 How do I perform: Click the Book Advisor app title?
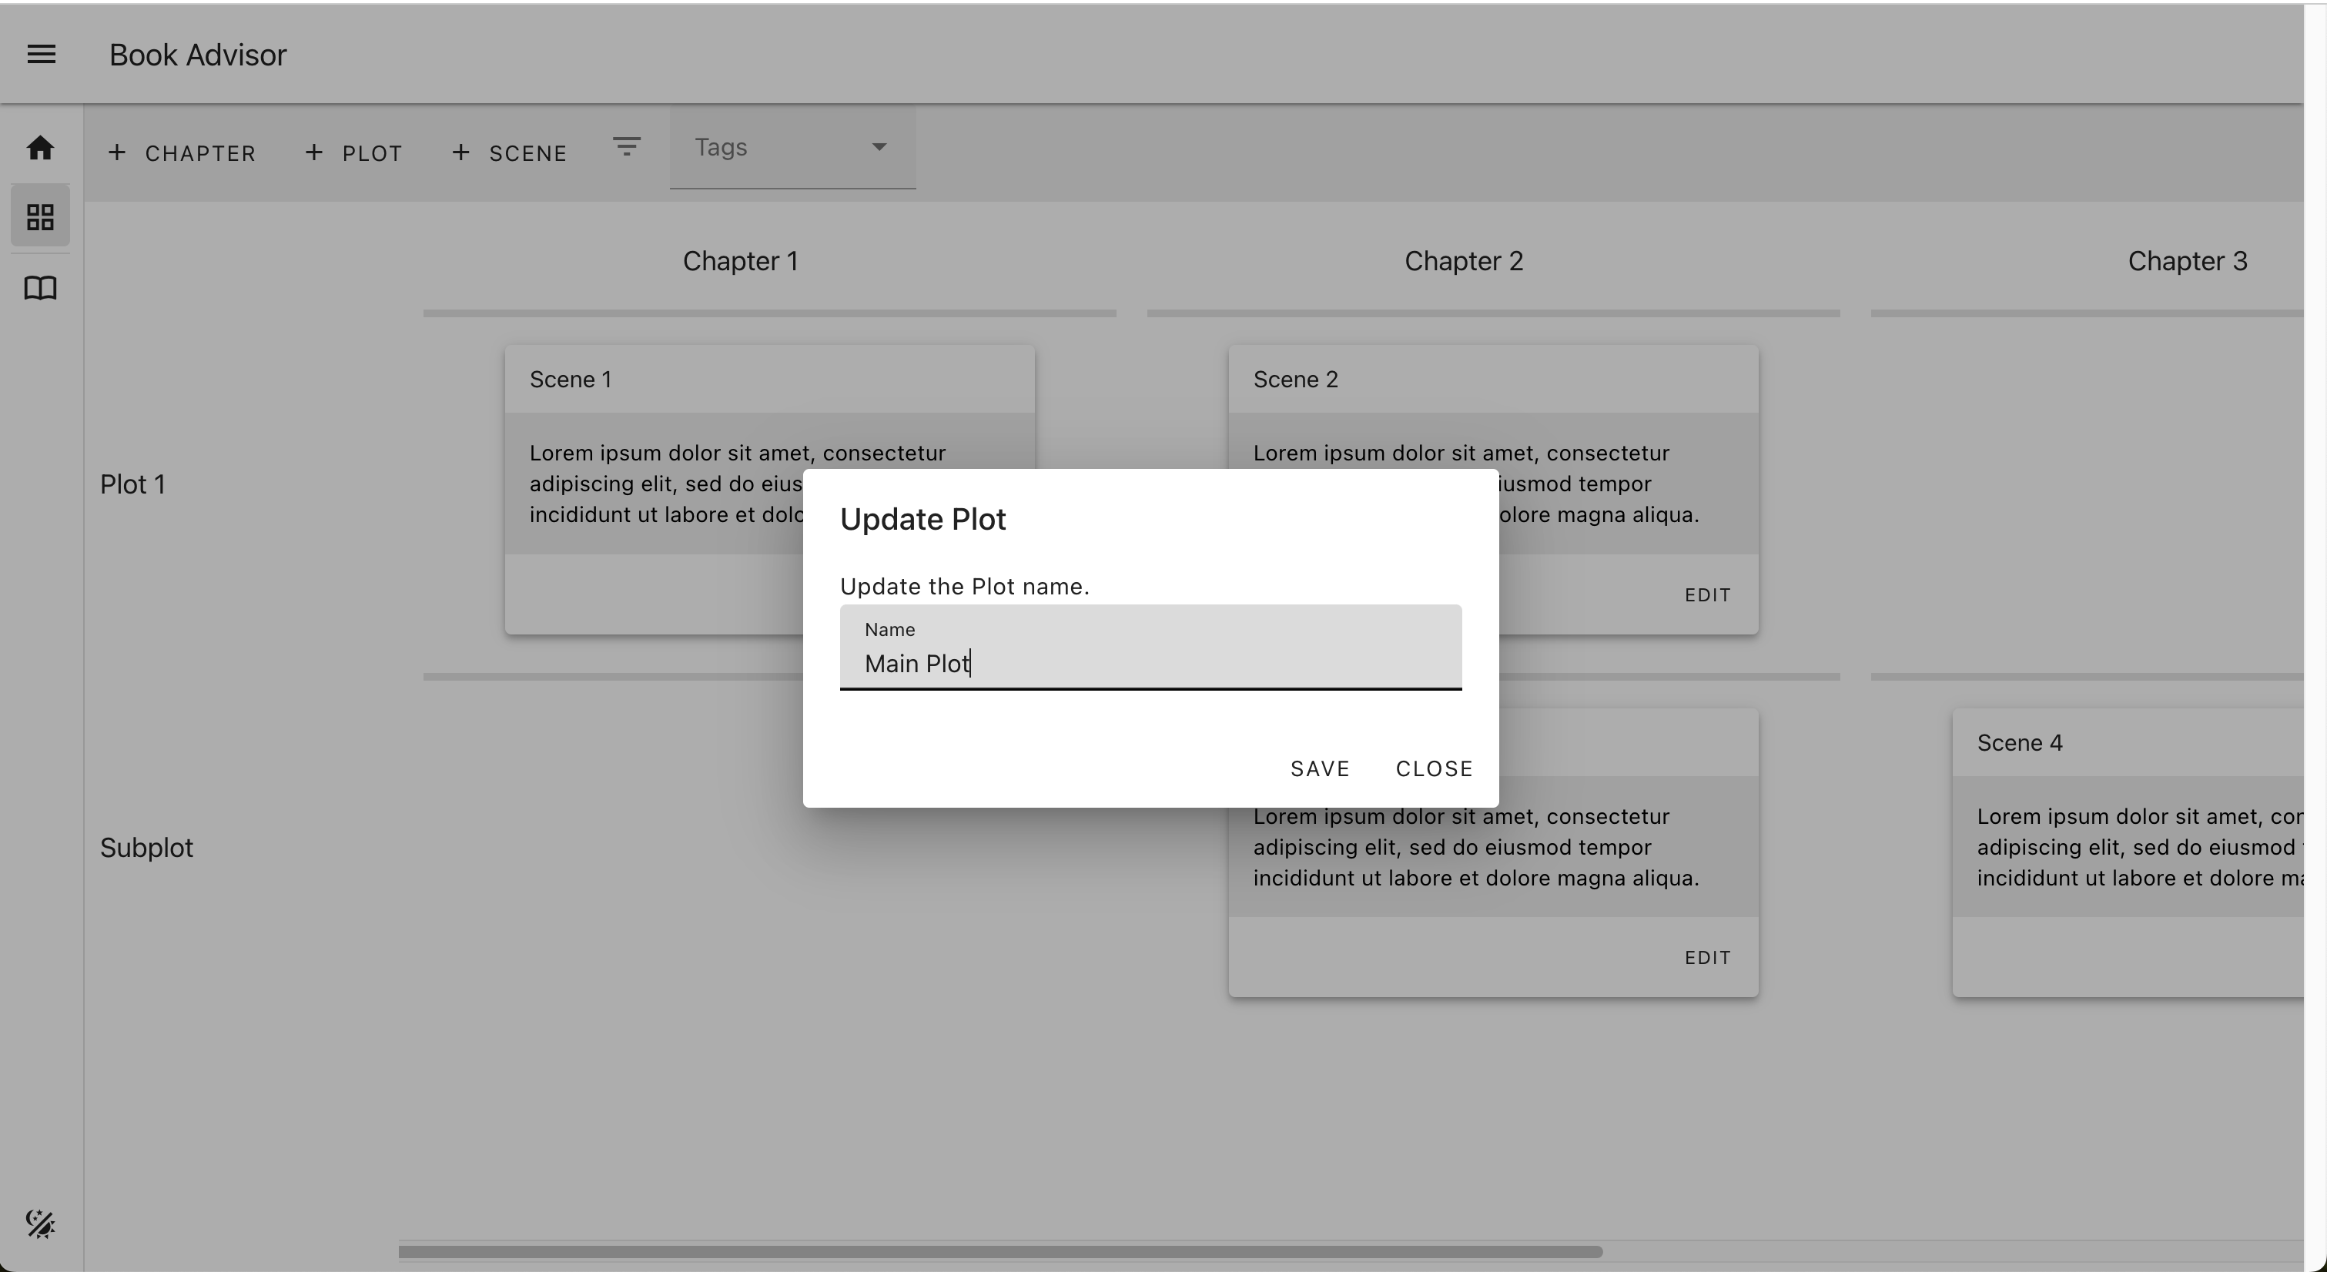[198, 55]
